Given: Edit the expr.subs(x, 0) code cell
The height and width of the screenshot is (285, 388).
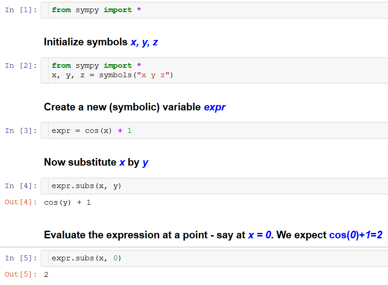Looking at the screenshot, I should (x=216, y=258).
